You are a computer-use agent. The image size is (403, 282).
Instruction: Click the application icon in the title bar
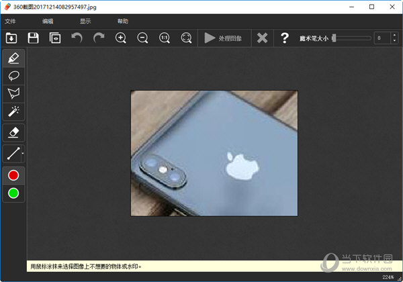pos(7,7)
